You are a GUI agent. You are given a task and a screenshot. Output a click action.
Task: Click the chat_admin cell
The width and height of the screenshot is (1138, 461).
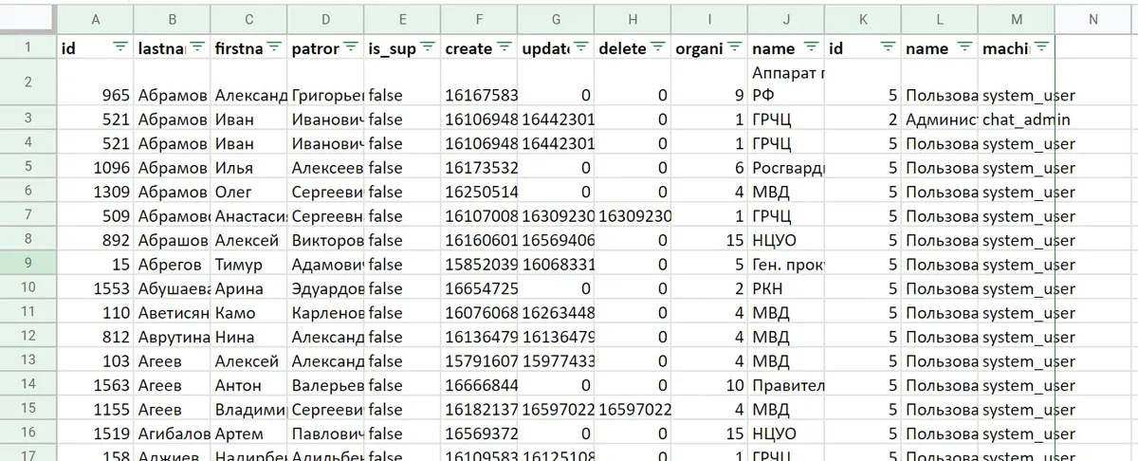tap(1016, 120)
